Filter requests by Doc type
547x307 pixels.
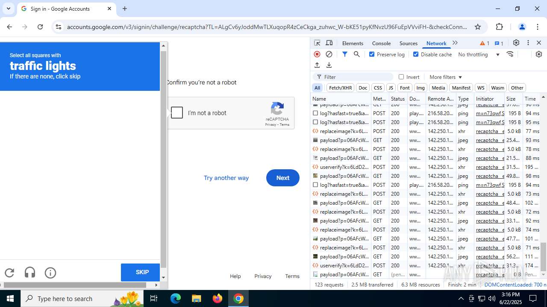point(363,88)
